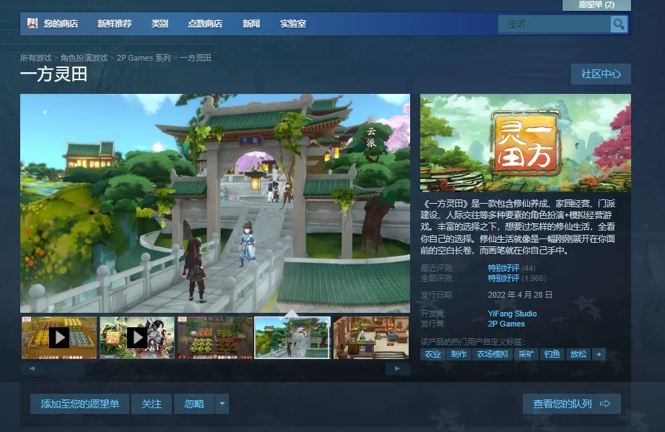Open 类别 menu
665x432 pixels.
pos(160,24)
